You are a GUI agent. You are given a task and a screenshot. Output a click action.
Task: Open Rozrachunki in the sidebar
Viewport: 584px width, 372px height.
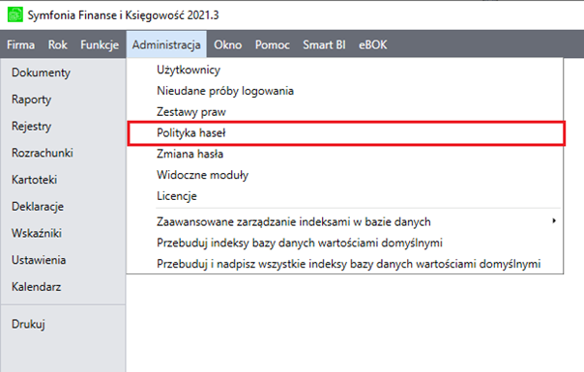[x=43, y=153]
